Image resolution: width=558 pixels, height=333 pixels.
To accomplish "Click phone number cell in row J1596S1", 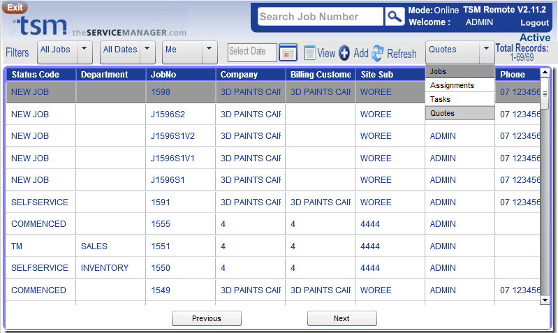I will pos(517,180).
